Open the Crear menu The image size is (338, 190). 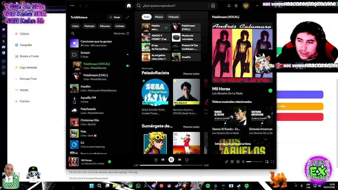coord(115,17)
